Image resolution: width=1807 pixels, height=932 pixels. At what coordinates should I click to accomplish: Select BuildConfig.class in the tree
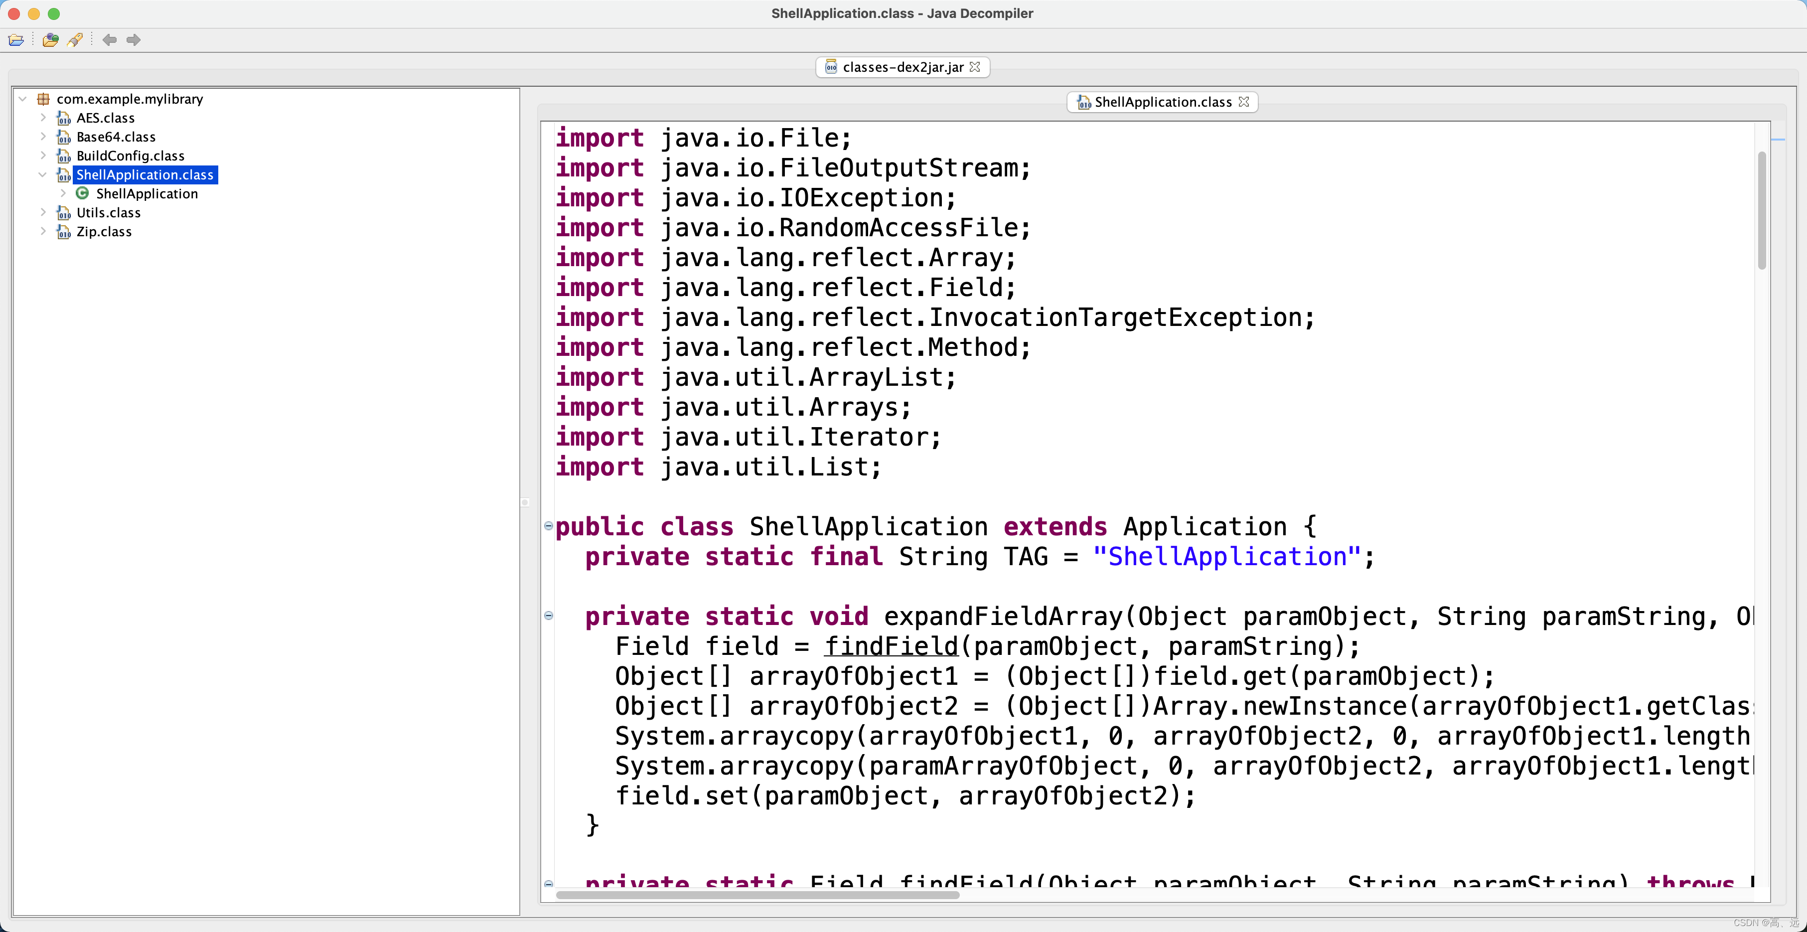(131, 156)
